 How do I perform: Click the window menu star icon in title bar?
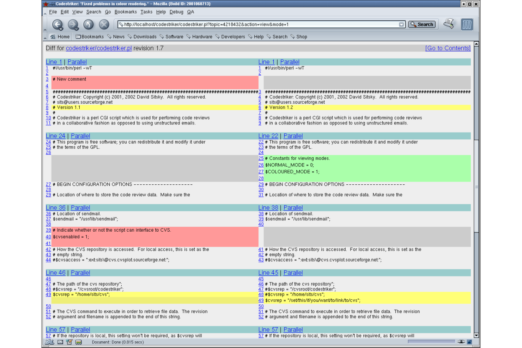point(46,4)
